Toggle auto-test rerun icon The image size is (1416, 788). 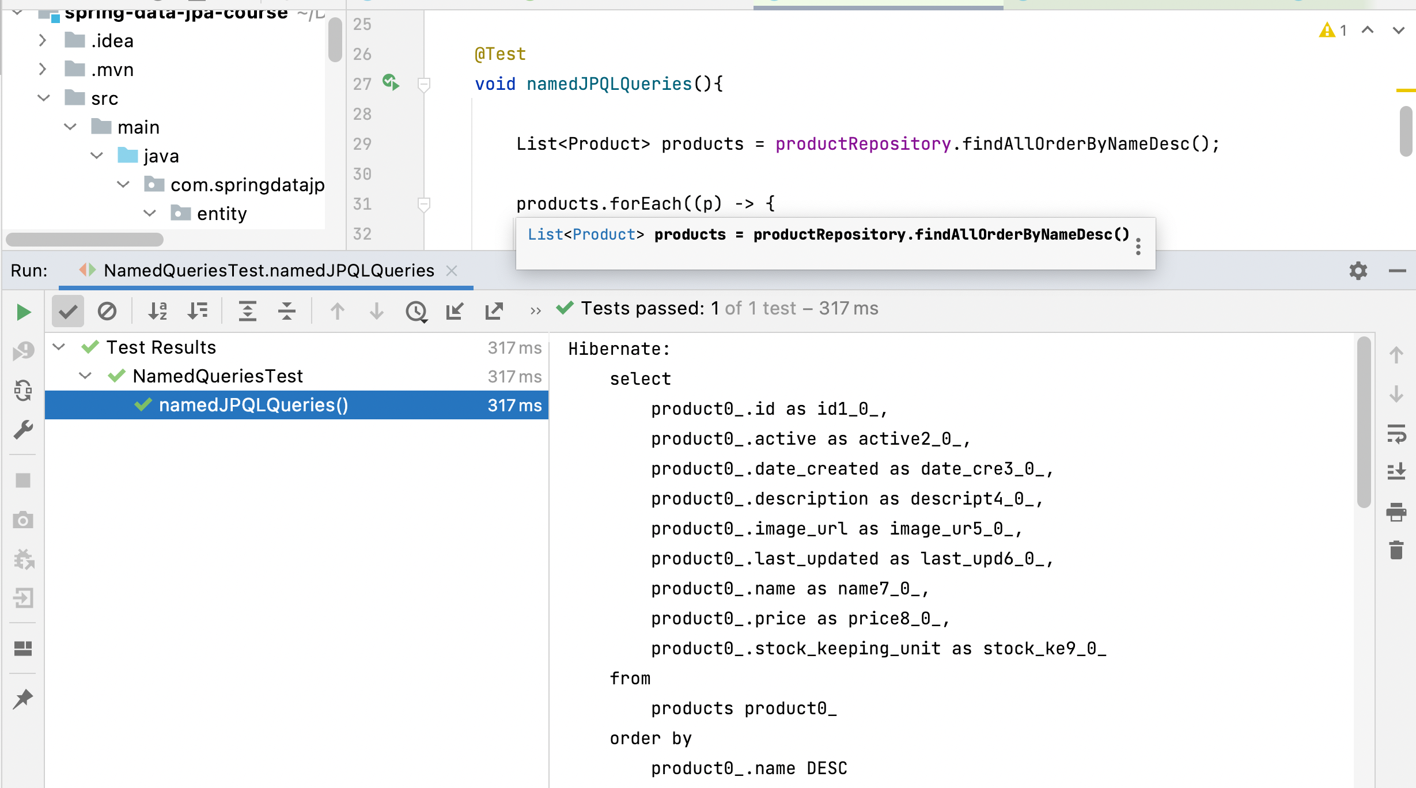coord(24,391)
